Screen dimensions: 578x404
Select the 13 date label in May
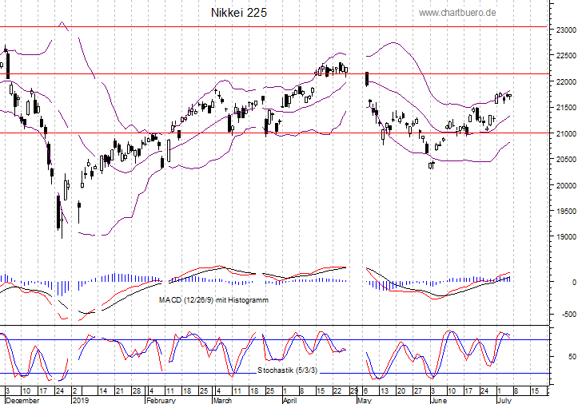click(385, 391)
